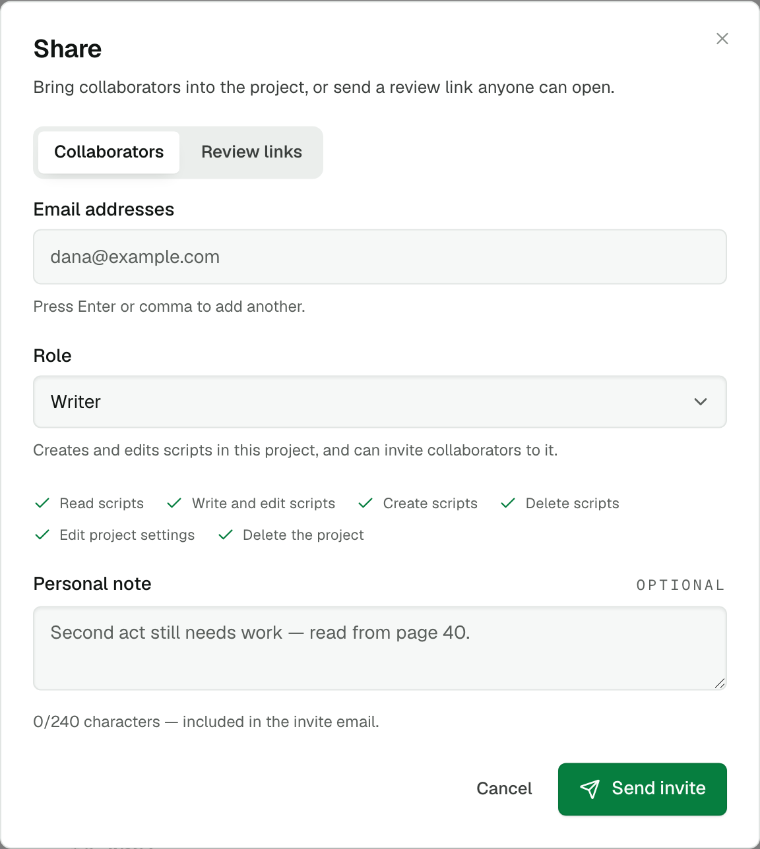760x849 pixels.
Task: Click the Read scripts checkmark icon
Action: (42, 503)
